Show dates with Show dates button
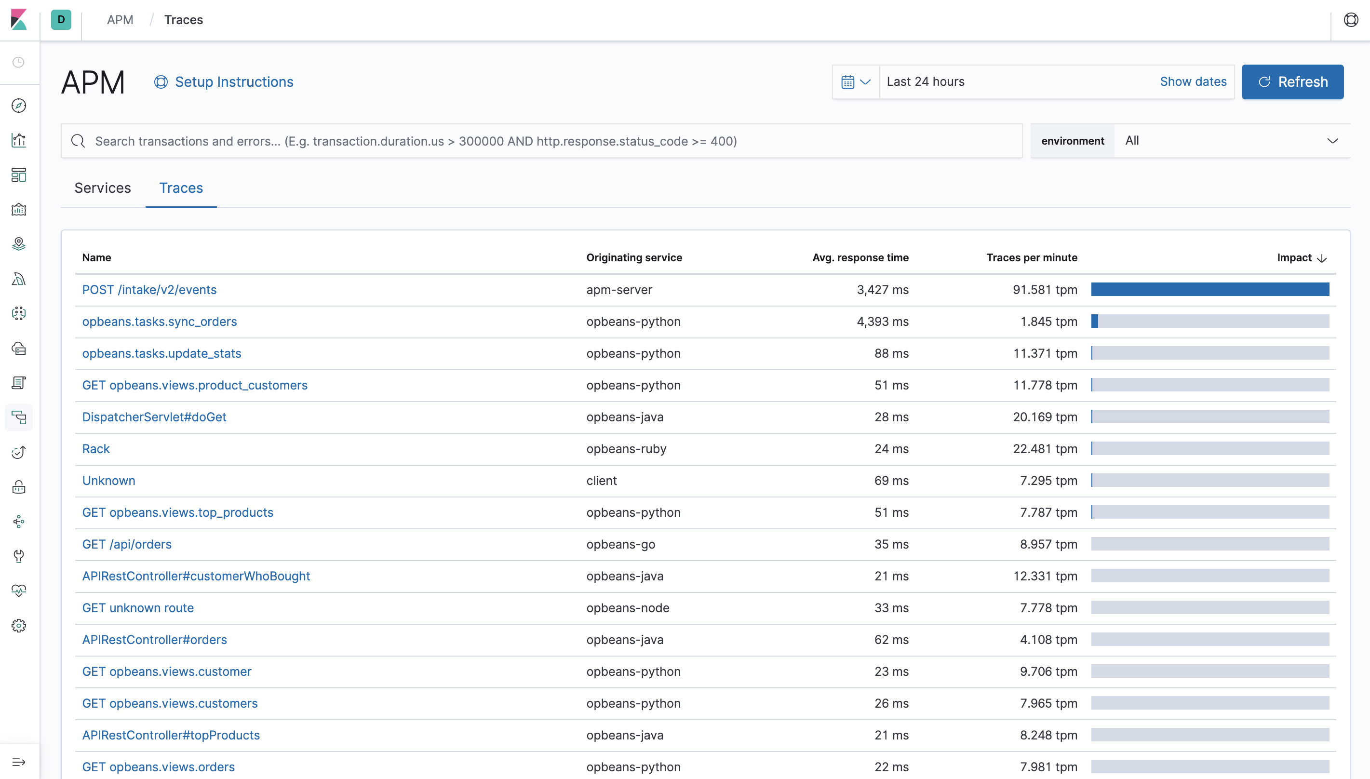The height and width of the screenshot is (779, 1370). point(1193,81)
